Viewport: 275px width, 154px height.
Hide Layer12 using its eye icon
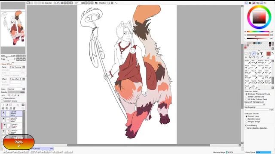point(3,118)
